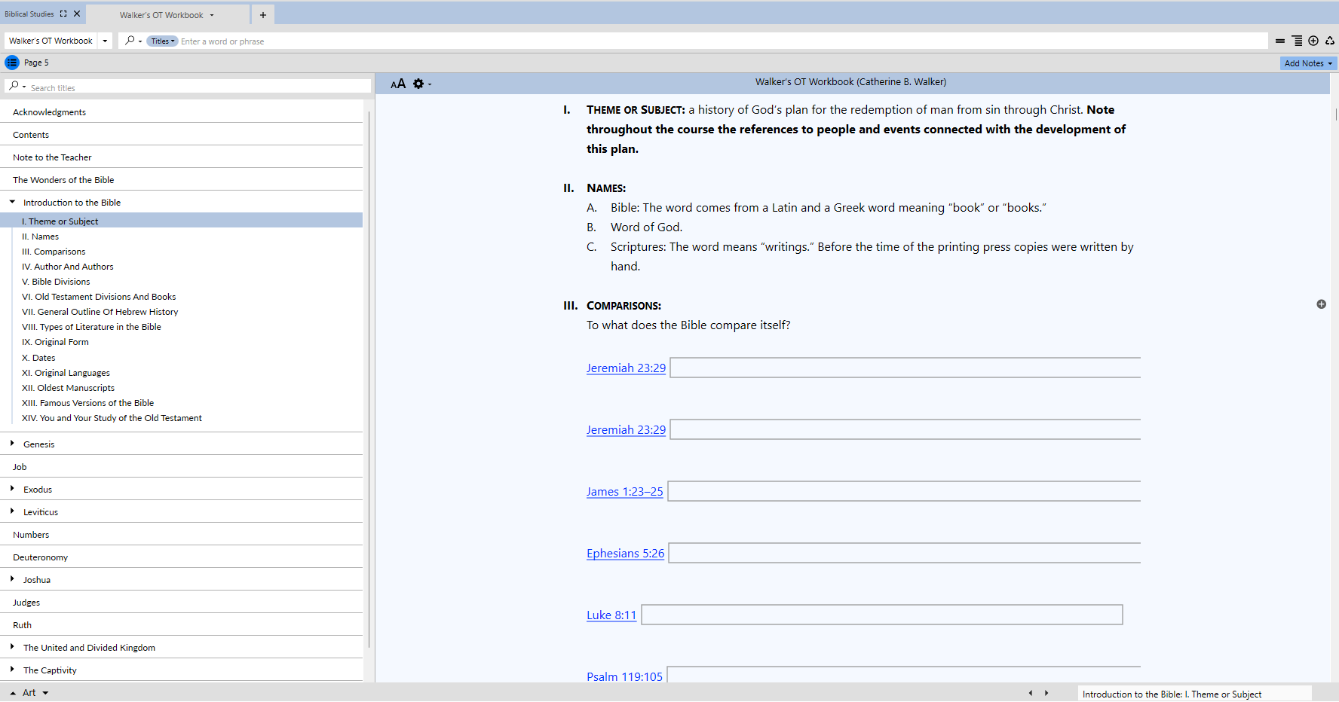This screenshot has height=702, width=1339.
Task: Open the Add Notes dropdown
Action: pos(1307,63)
